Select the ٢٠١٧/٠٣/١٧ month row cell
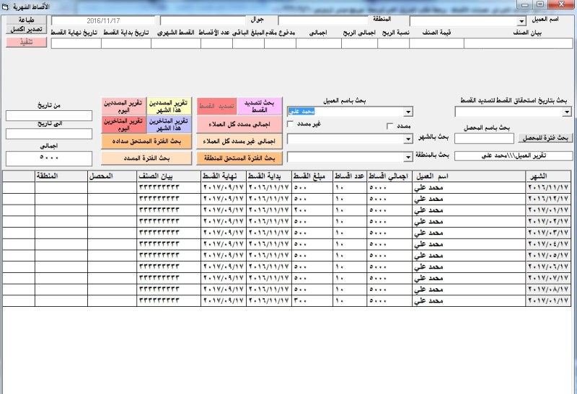The image size is (577, 394). coord(549,233)
